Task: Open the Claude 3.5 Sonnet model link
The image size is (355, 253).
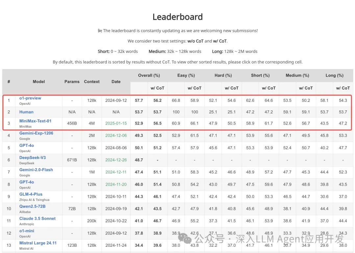Action: coord(37,218)
